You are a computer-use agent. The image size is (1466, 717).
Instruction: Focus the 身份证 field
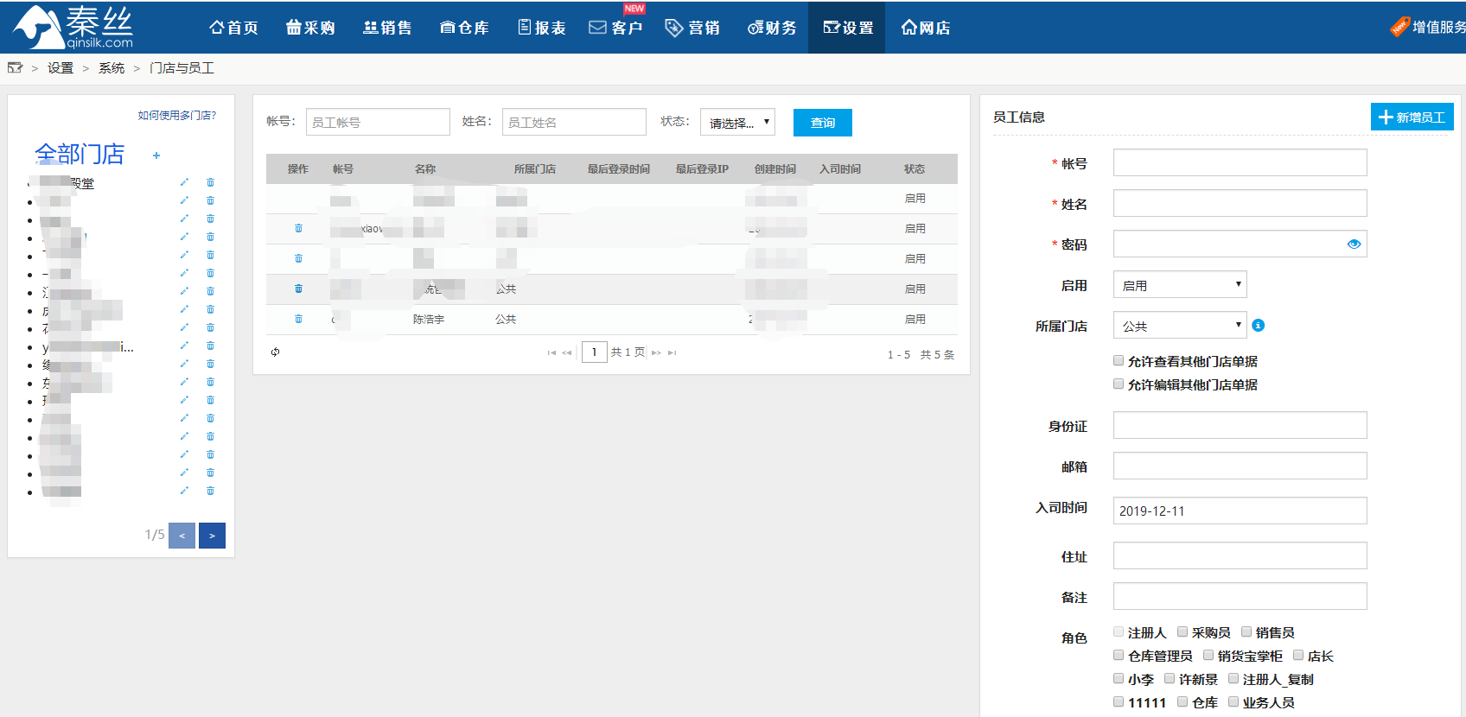1240,425
